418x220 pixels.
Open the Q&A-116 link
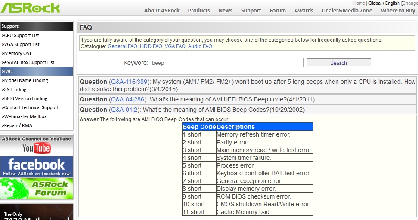[123, 82]
